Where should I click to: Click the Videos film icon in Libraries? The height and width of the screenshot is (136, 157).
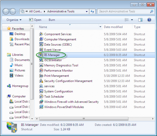click(12, 76)
